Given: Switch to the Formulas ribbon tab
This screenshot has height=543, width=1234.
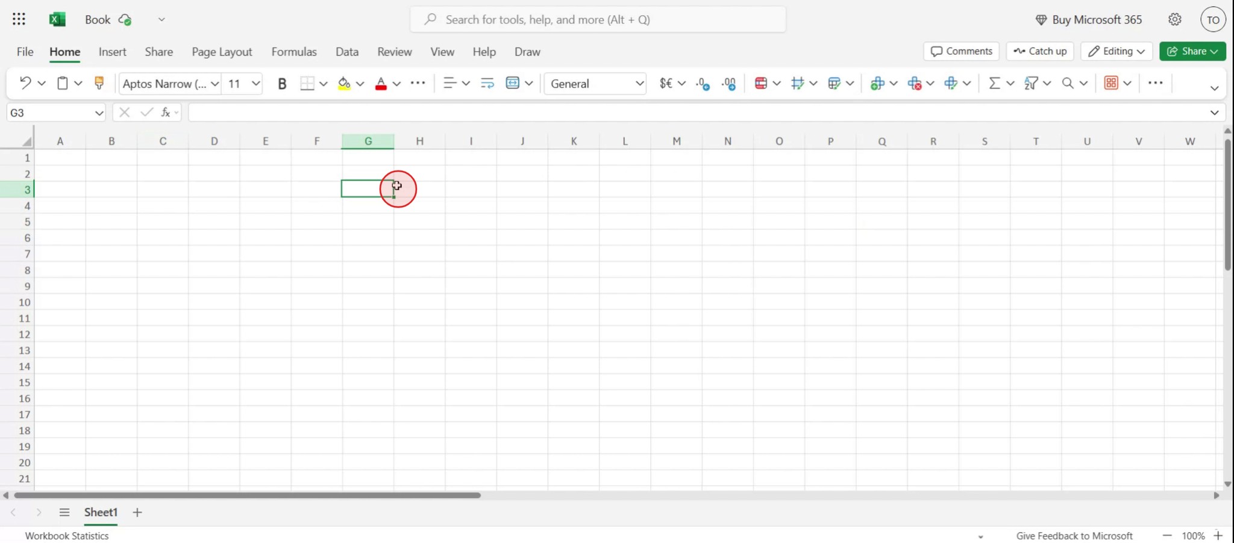Looking at the screenshot, I should 294,52.
